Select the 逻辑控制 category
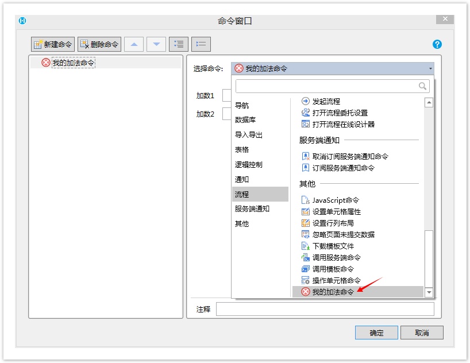Image resolution: width=470 pixels, height=363 pixels. pos(248,165)
